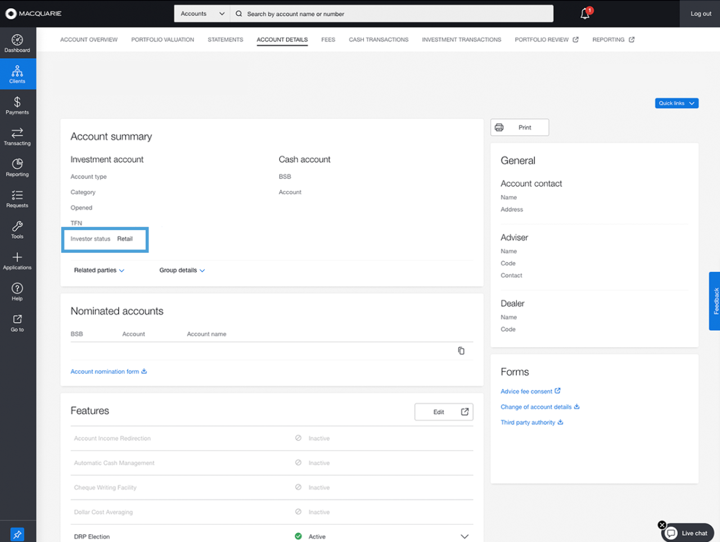Select the Clients sidebar icon
The height and width of the screenshot is (542, 720).
click(17, 74)
